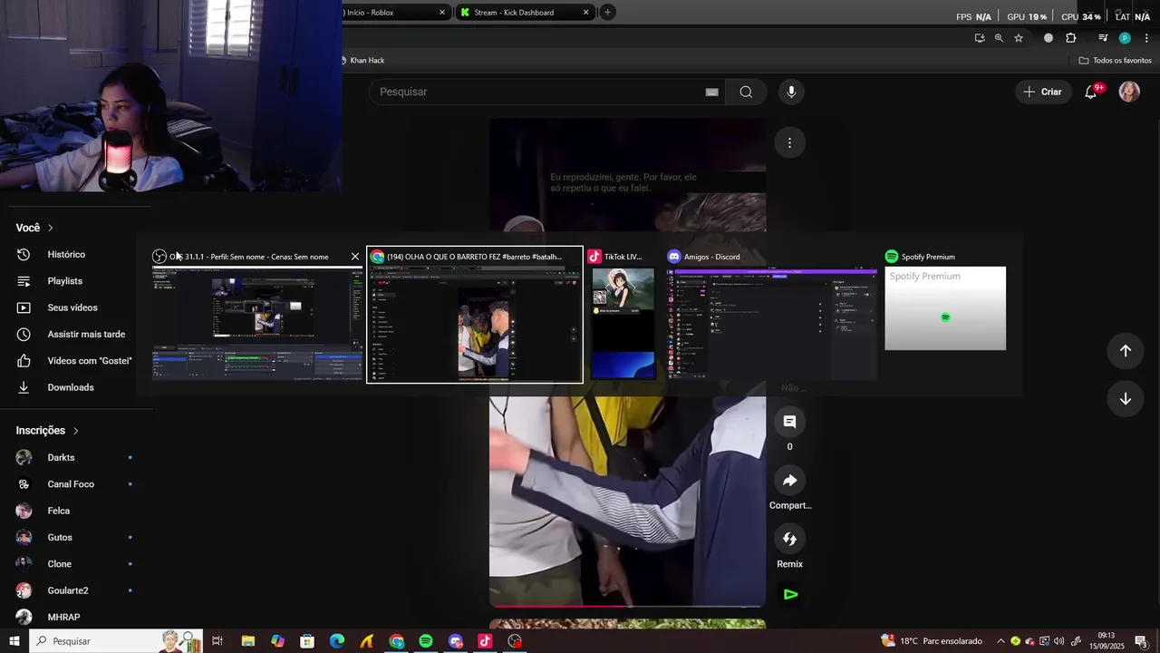The width and height of the screenshot is (1160, 653).
Task: Open the on-screen keyboard in the search box
Action: (711, 92)
